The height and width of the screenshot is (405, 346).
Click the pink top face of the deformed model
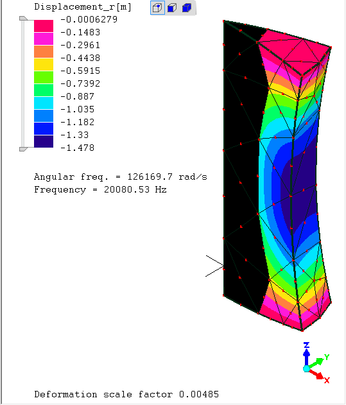pyautogui.click(x=295, y=51)
